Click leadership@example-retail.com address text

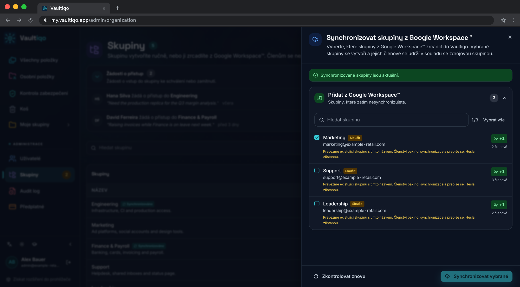tap(355, 211)
